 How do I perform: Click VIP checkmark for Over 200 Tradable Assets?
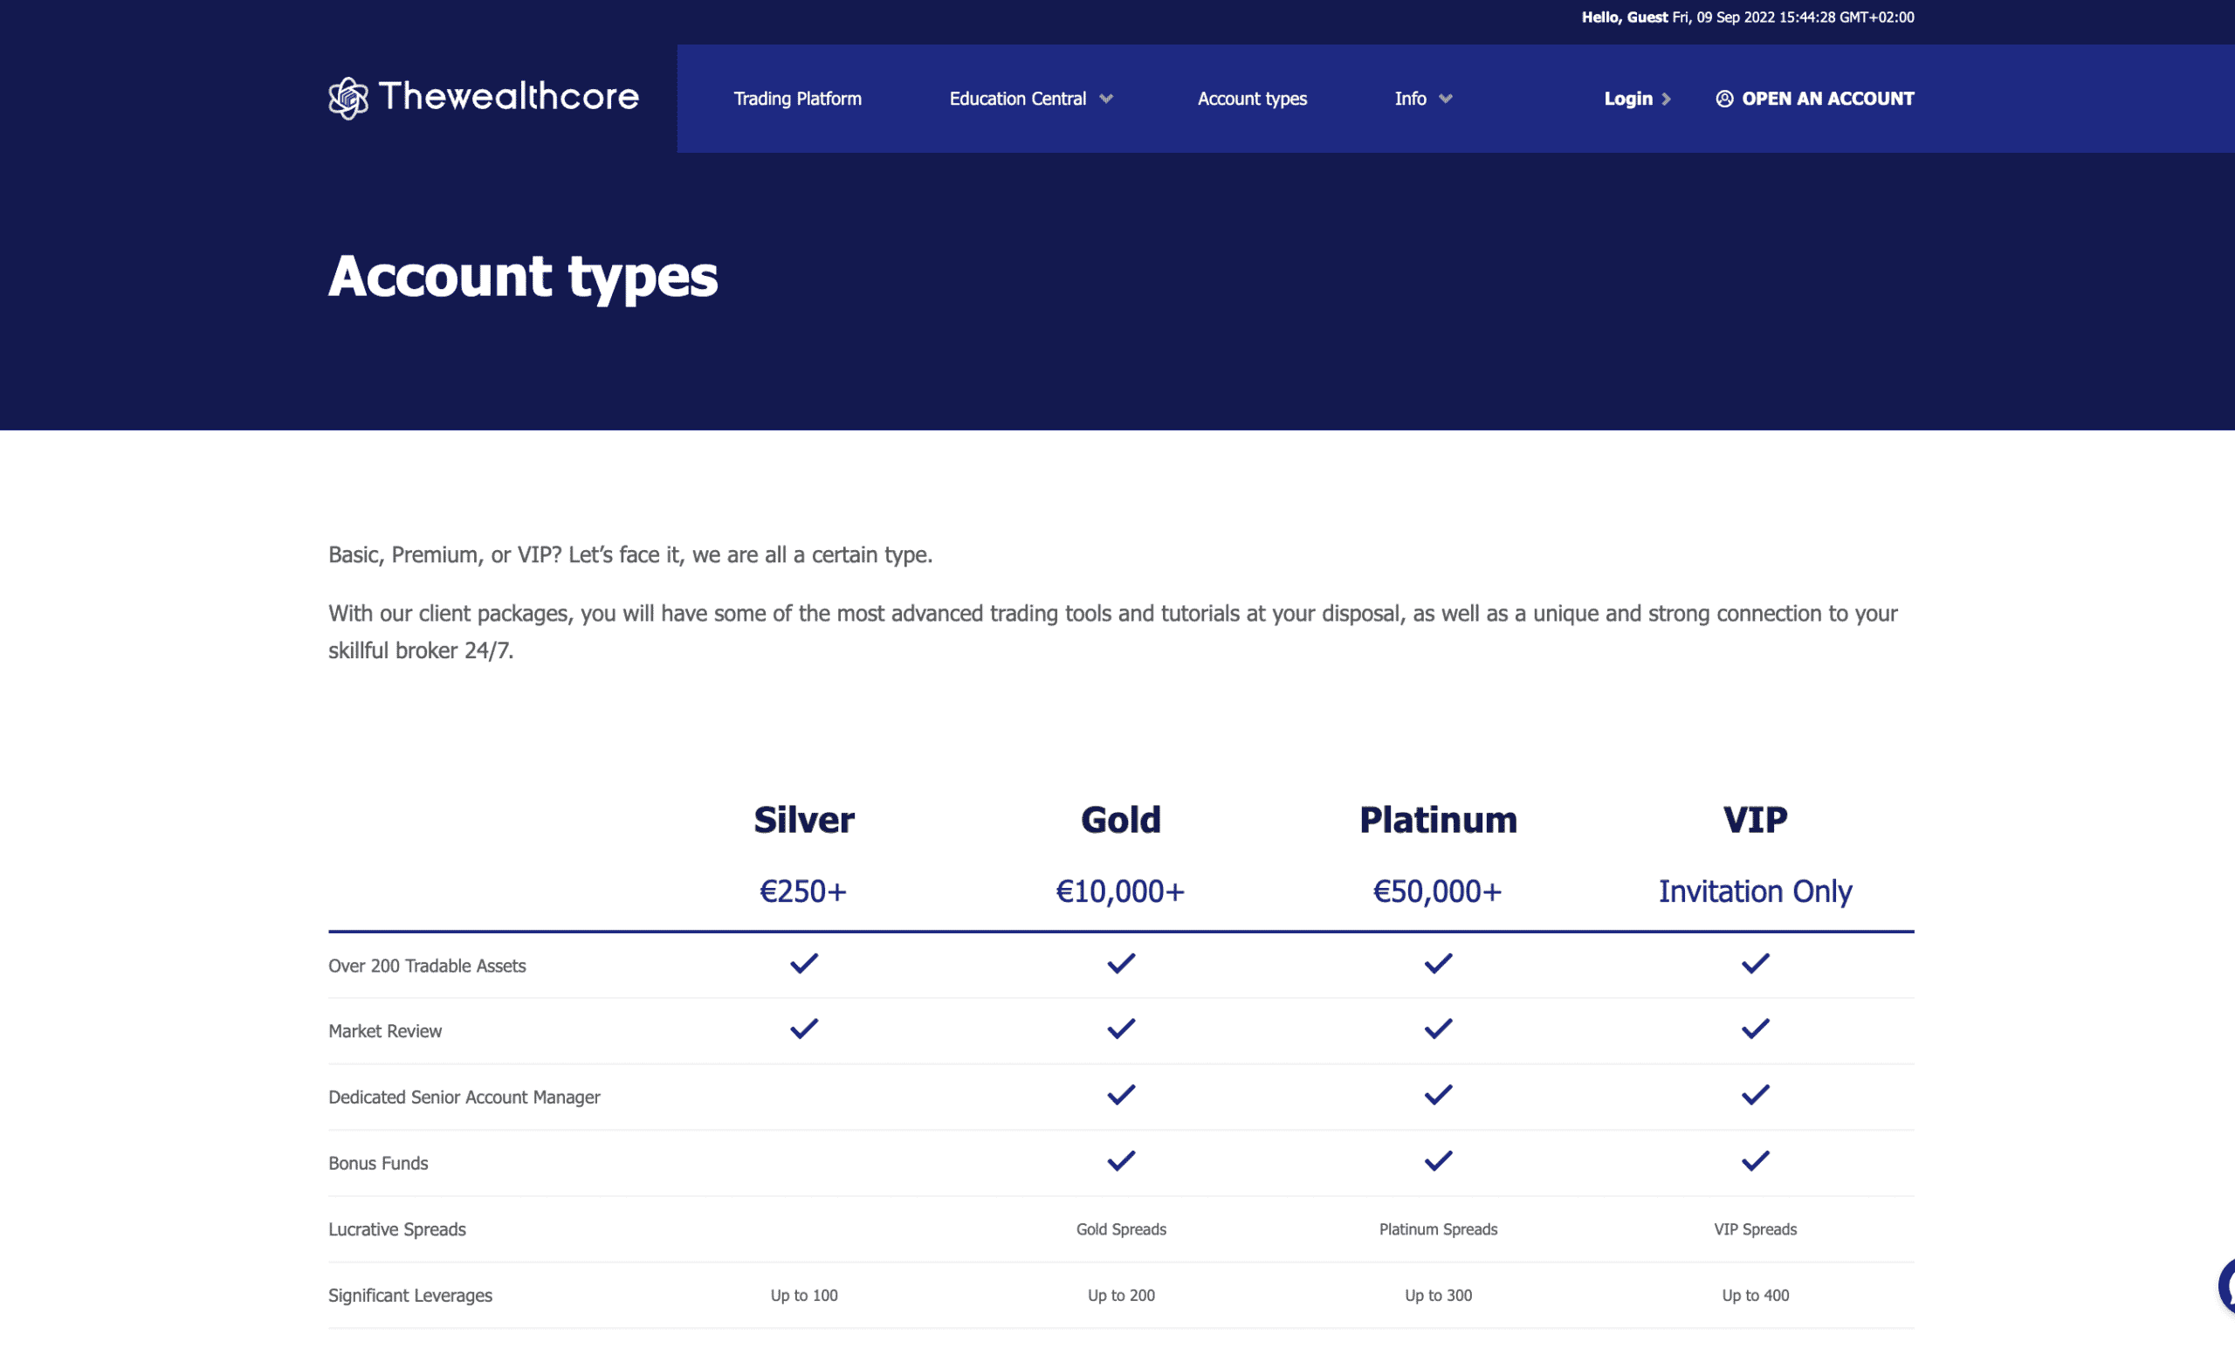click(x=1755, y=963)
